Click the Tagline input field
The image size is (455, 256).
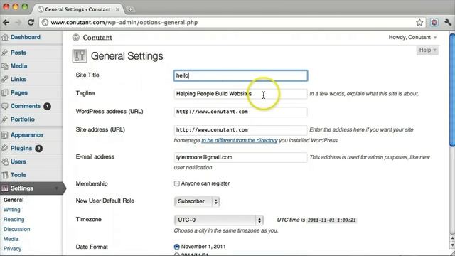pyautogui.click(x=240, y=94)
